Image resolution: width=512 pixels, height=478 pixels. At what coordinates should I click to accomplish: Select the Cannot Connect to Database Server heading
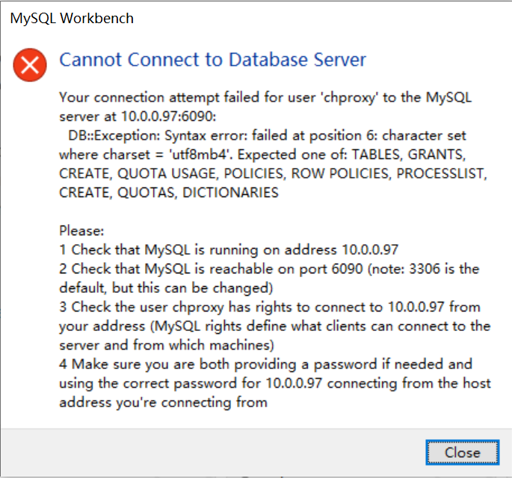click(212, 60)
